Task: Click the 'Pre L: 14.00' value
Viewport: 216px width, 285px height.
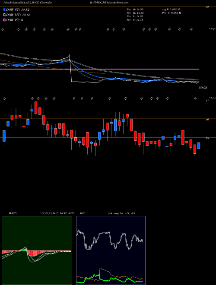Action: tap(135, 16)
